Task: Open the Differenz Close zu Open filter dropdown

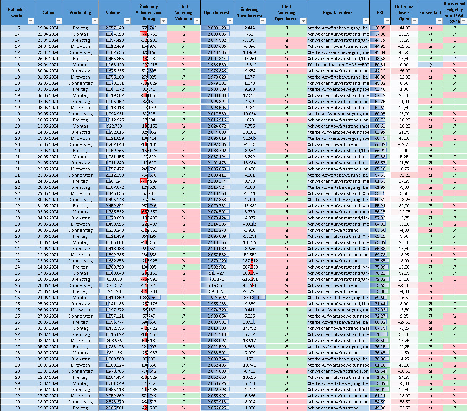Action: [x=415, y=21]
